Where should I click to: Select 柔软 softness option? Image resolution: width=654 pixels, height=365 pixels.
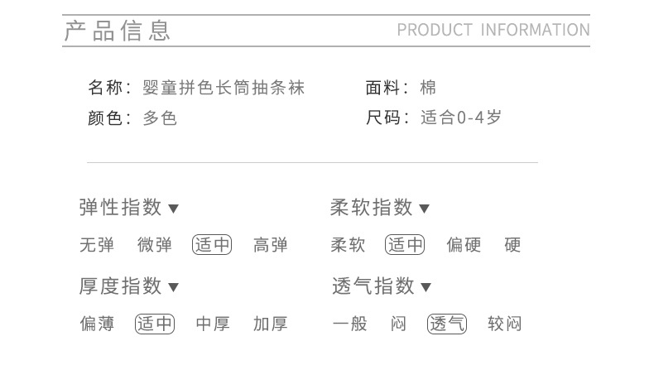click(348, 245)
